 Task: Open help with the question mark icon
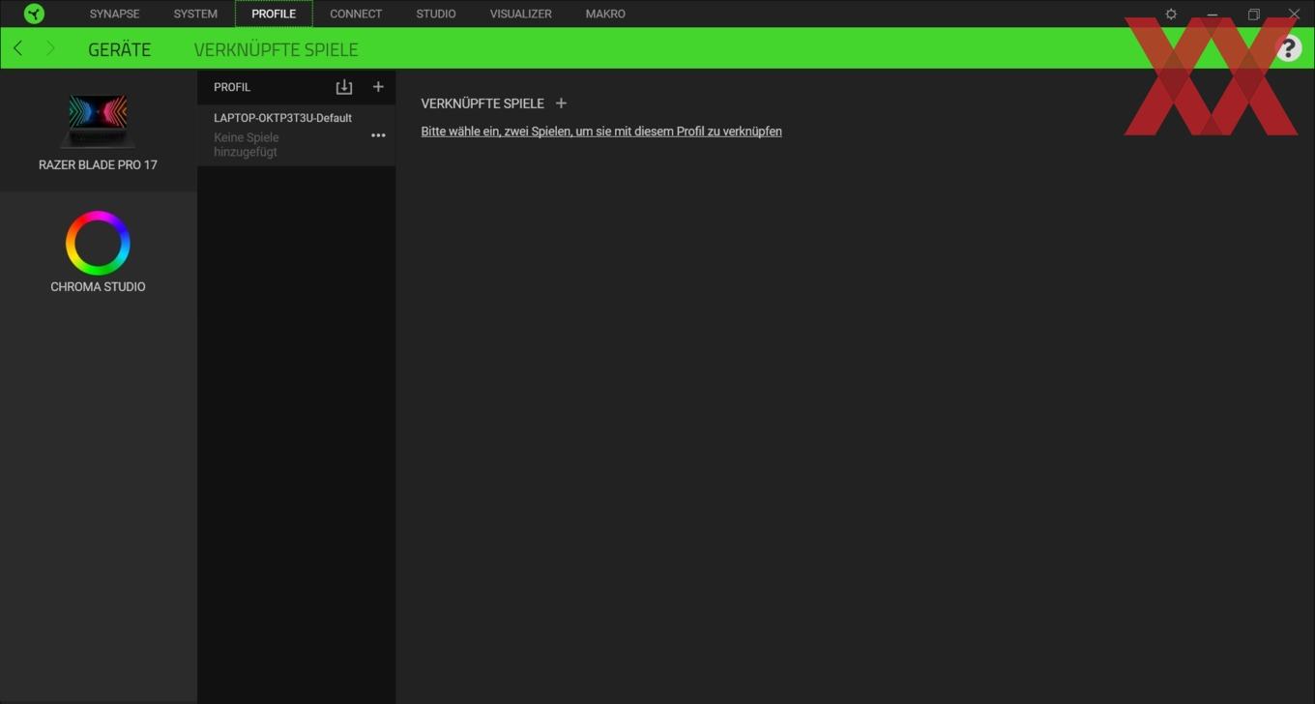pyautogui.click(x=1288, y=48)
